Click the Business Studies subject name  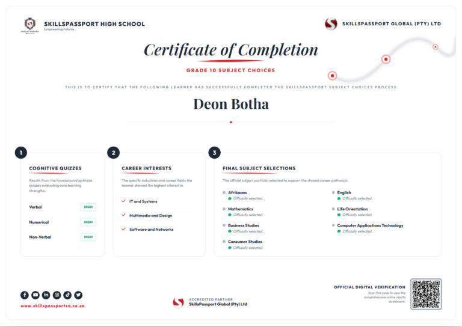point(244,225)
